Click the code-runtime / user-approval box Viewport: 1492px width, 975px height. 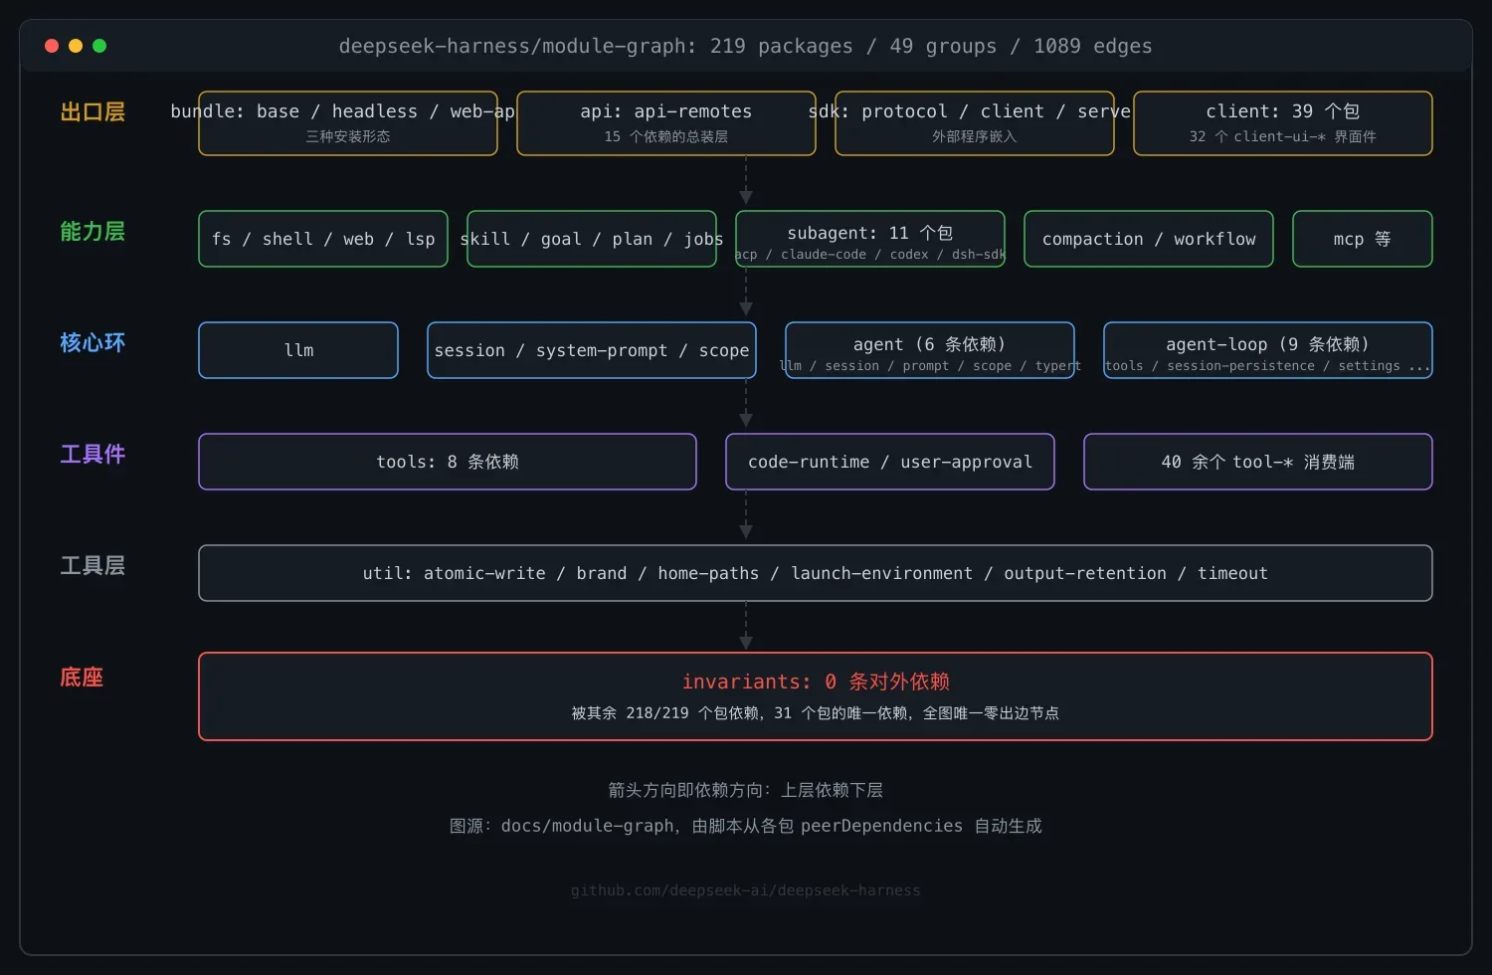click(890, 462)
